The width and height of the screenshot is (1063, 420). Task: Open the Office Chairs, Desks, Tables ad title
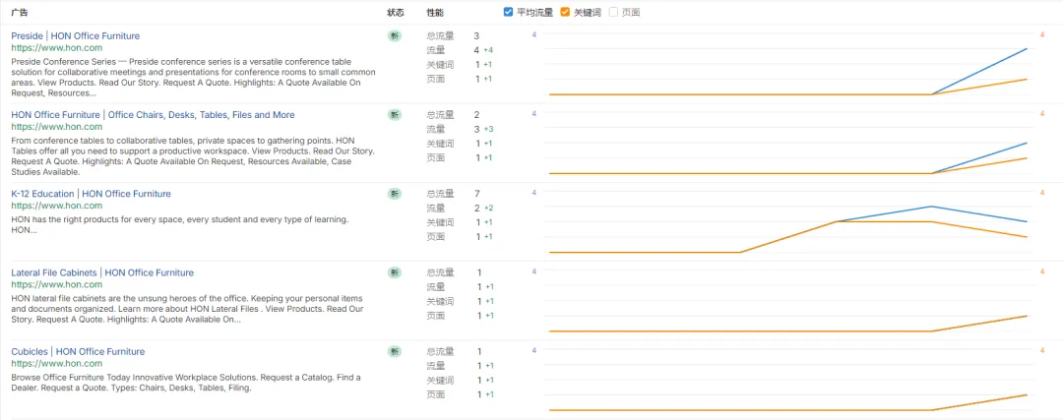coord(153,115)
